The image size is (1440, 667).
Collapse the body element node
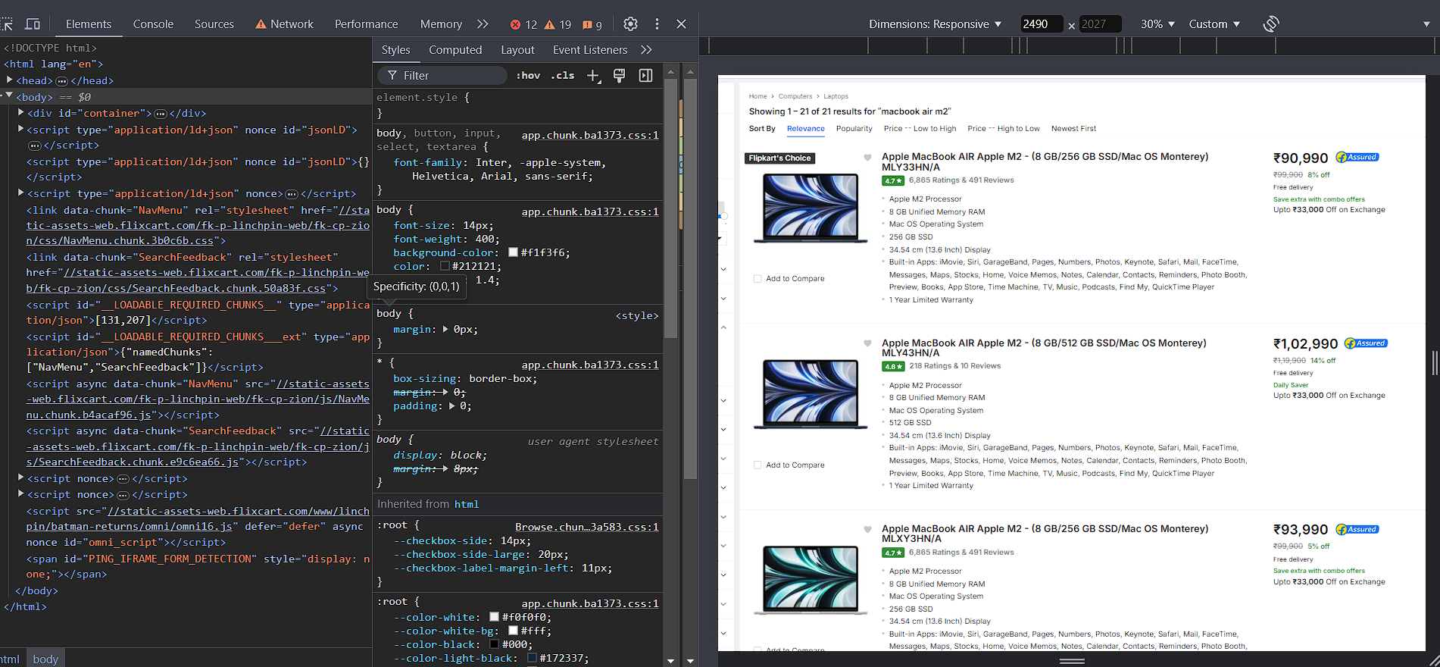point(9,96)
